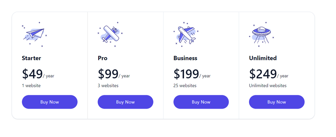Click the 'Unlimited websites' description
This screenshot has width=336, height=137.
(268, 85)
